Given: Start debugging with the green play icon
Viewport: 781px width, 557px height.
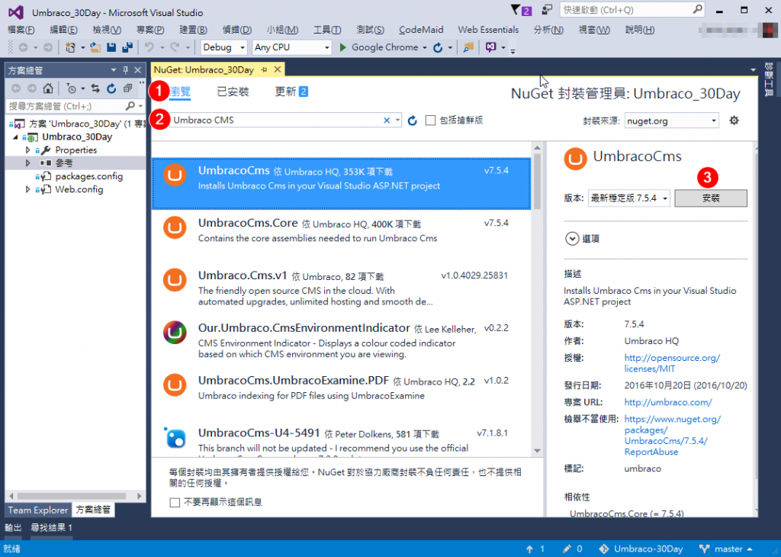Looking at the screenshot, I should pyautogui.click(x=342, y=47).
